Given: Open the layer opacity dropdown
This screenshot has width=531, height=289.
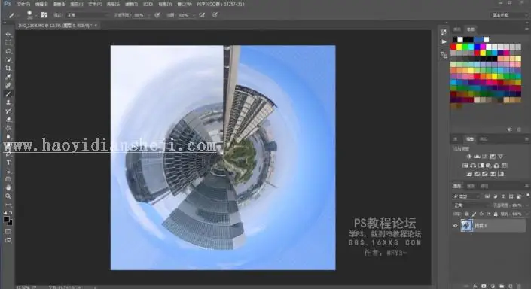Looking at the screenshot, I should [528, 205].
